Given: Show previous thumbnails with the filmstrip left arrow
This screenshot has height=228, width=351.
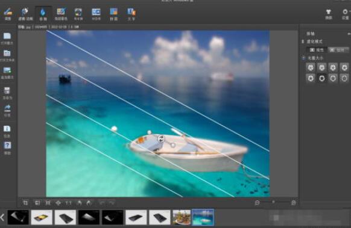Looking at the screenshot, I should click(x=2, y=217).
